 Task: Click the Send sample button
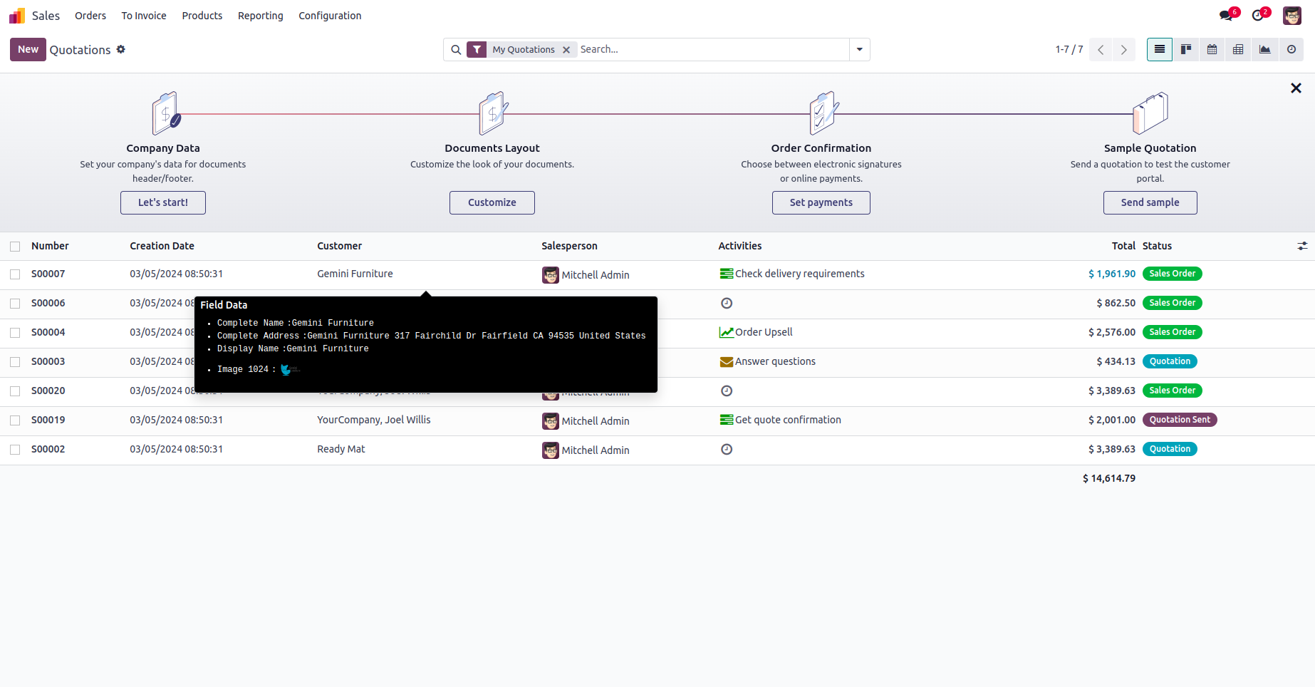click(x=1150, y=202)
